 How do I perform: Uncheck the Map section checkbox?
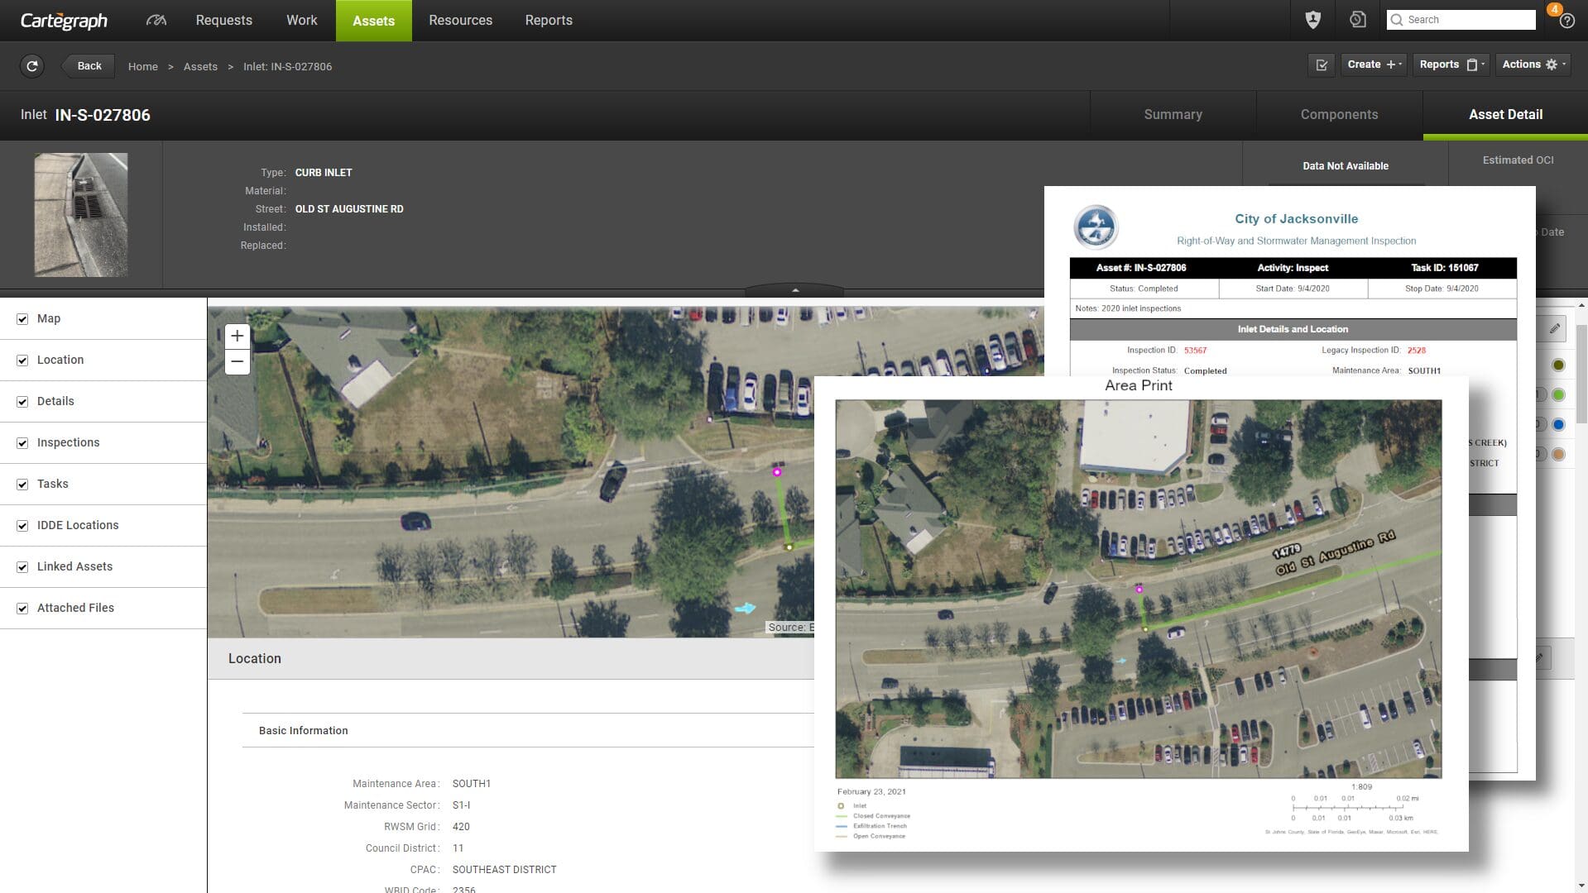(x=22, y=319)
